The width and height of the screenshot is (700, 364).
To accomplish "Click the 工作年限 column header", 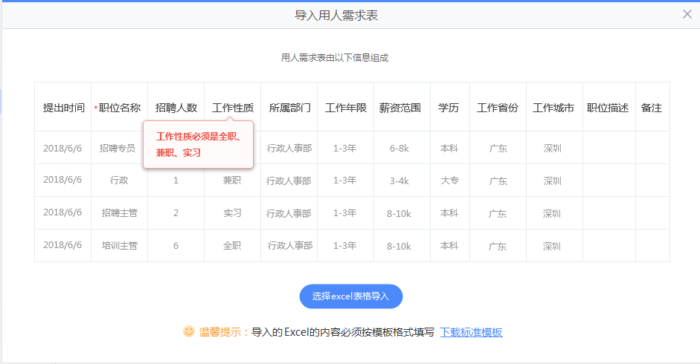I will click(345, 108).
